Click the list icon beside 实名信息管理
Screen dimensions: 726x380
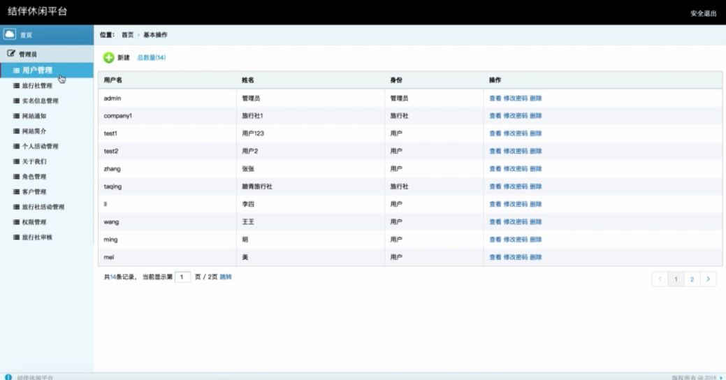pos(16,101)
